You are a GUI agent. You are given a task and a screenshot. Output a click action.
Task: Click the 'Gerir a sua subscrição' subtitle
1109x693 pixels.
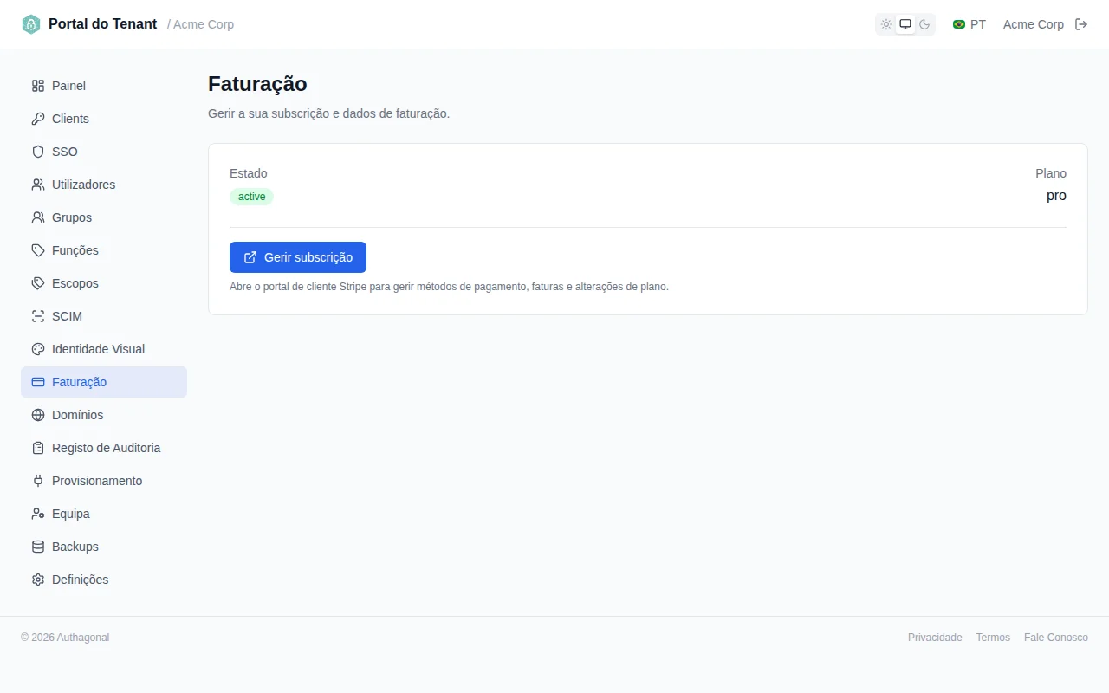pyautogui.click(x=329, y=113)
